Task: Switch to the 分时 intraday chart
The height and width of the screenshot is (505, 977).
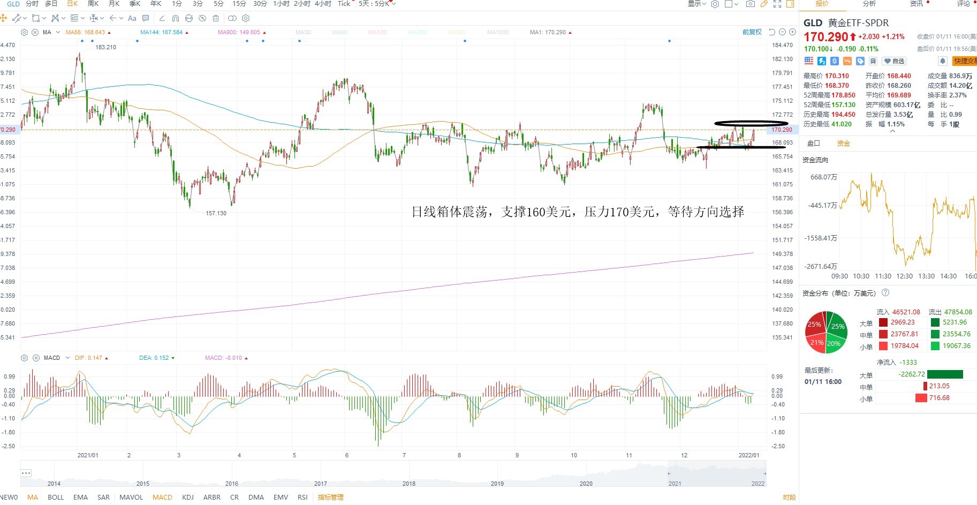Action: coord(32,4)
